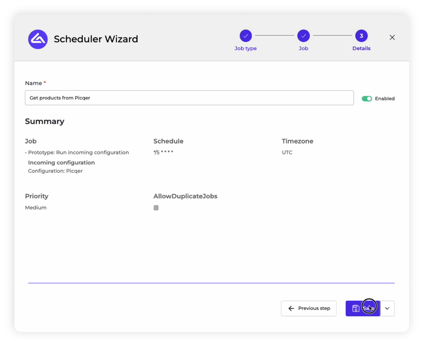
Task: Click the Summary heading
Action: coord(45,121)
